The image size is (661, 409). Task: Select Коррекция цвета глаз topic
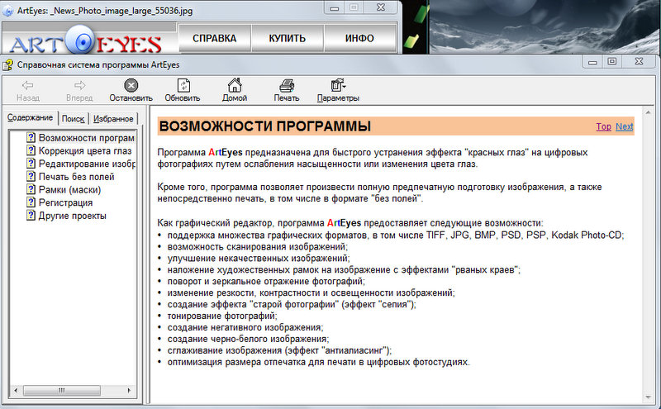pos(85,151)
